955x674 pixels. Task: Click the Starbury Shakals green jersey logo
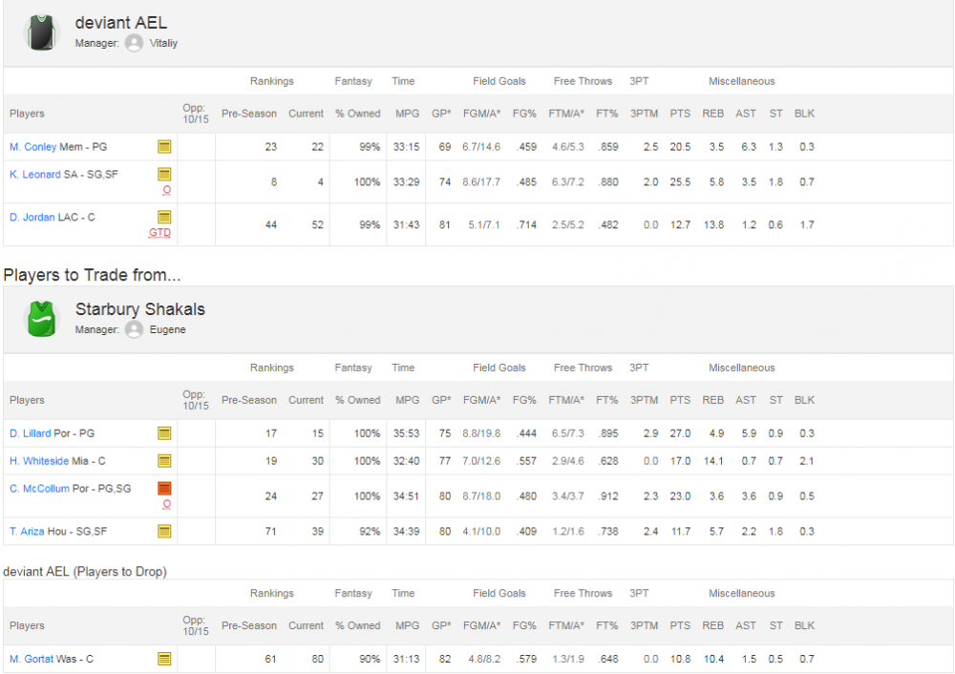point(42,319)
